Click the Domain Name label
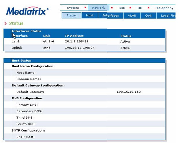179x143 pixels. tap(29, 79)
